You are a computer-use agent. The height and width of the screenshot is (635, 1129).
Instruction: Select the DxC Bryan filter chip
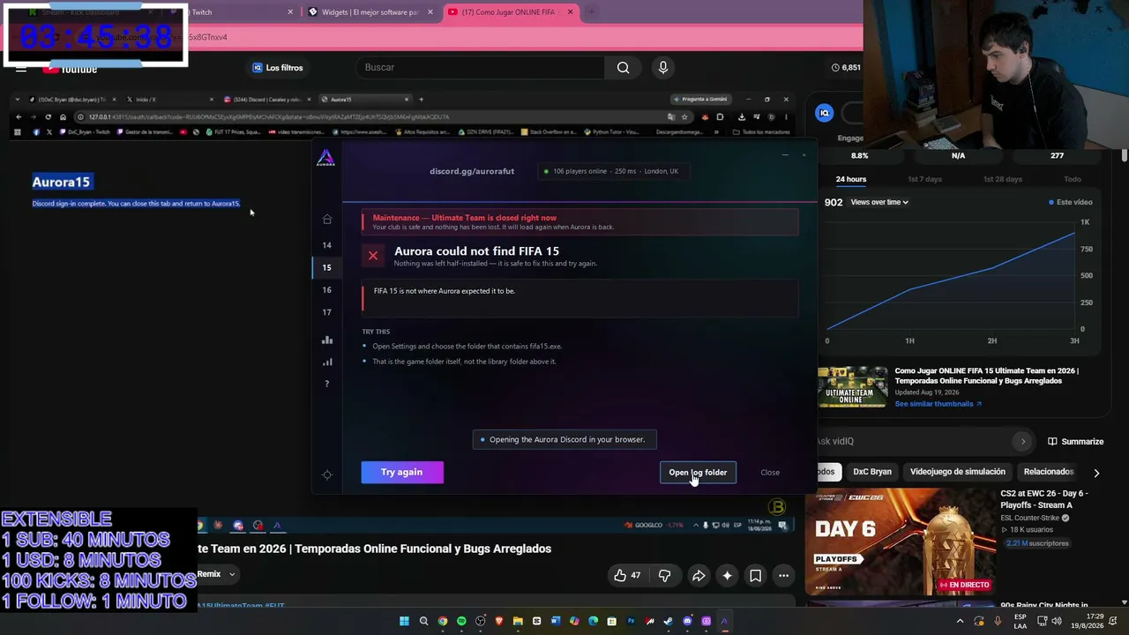click(x=872, y=472)
